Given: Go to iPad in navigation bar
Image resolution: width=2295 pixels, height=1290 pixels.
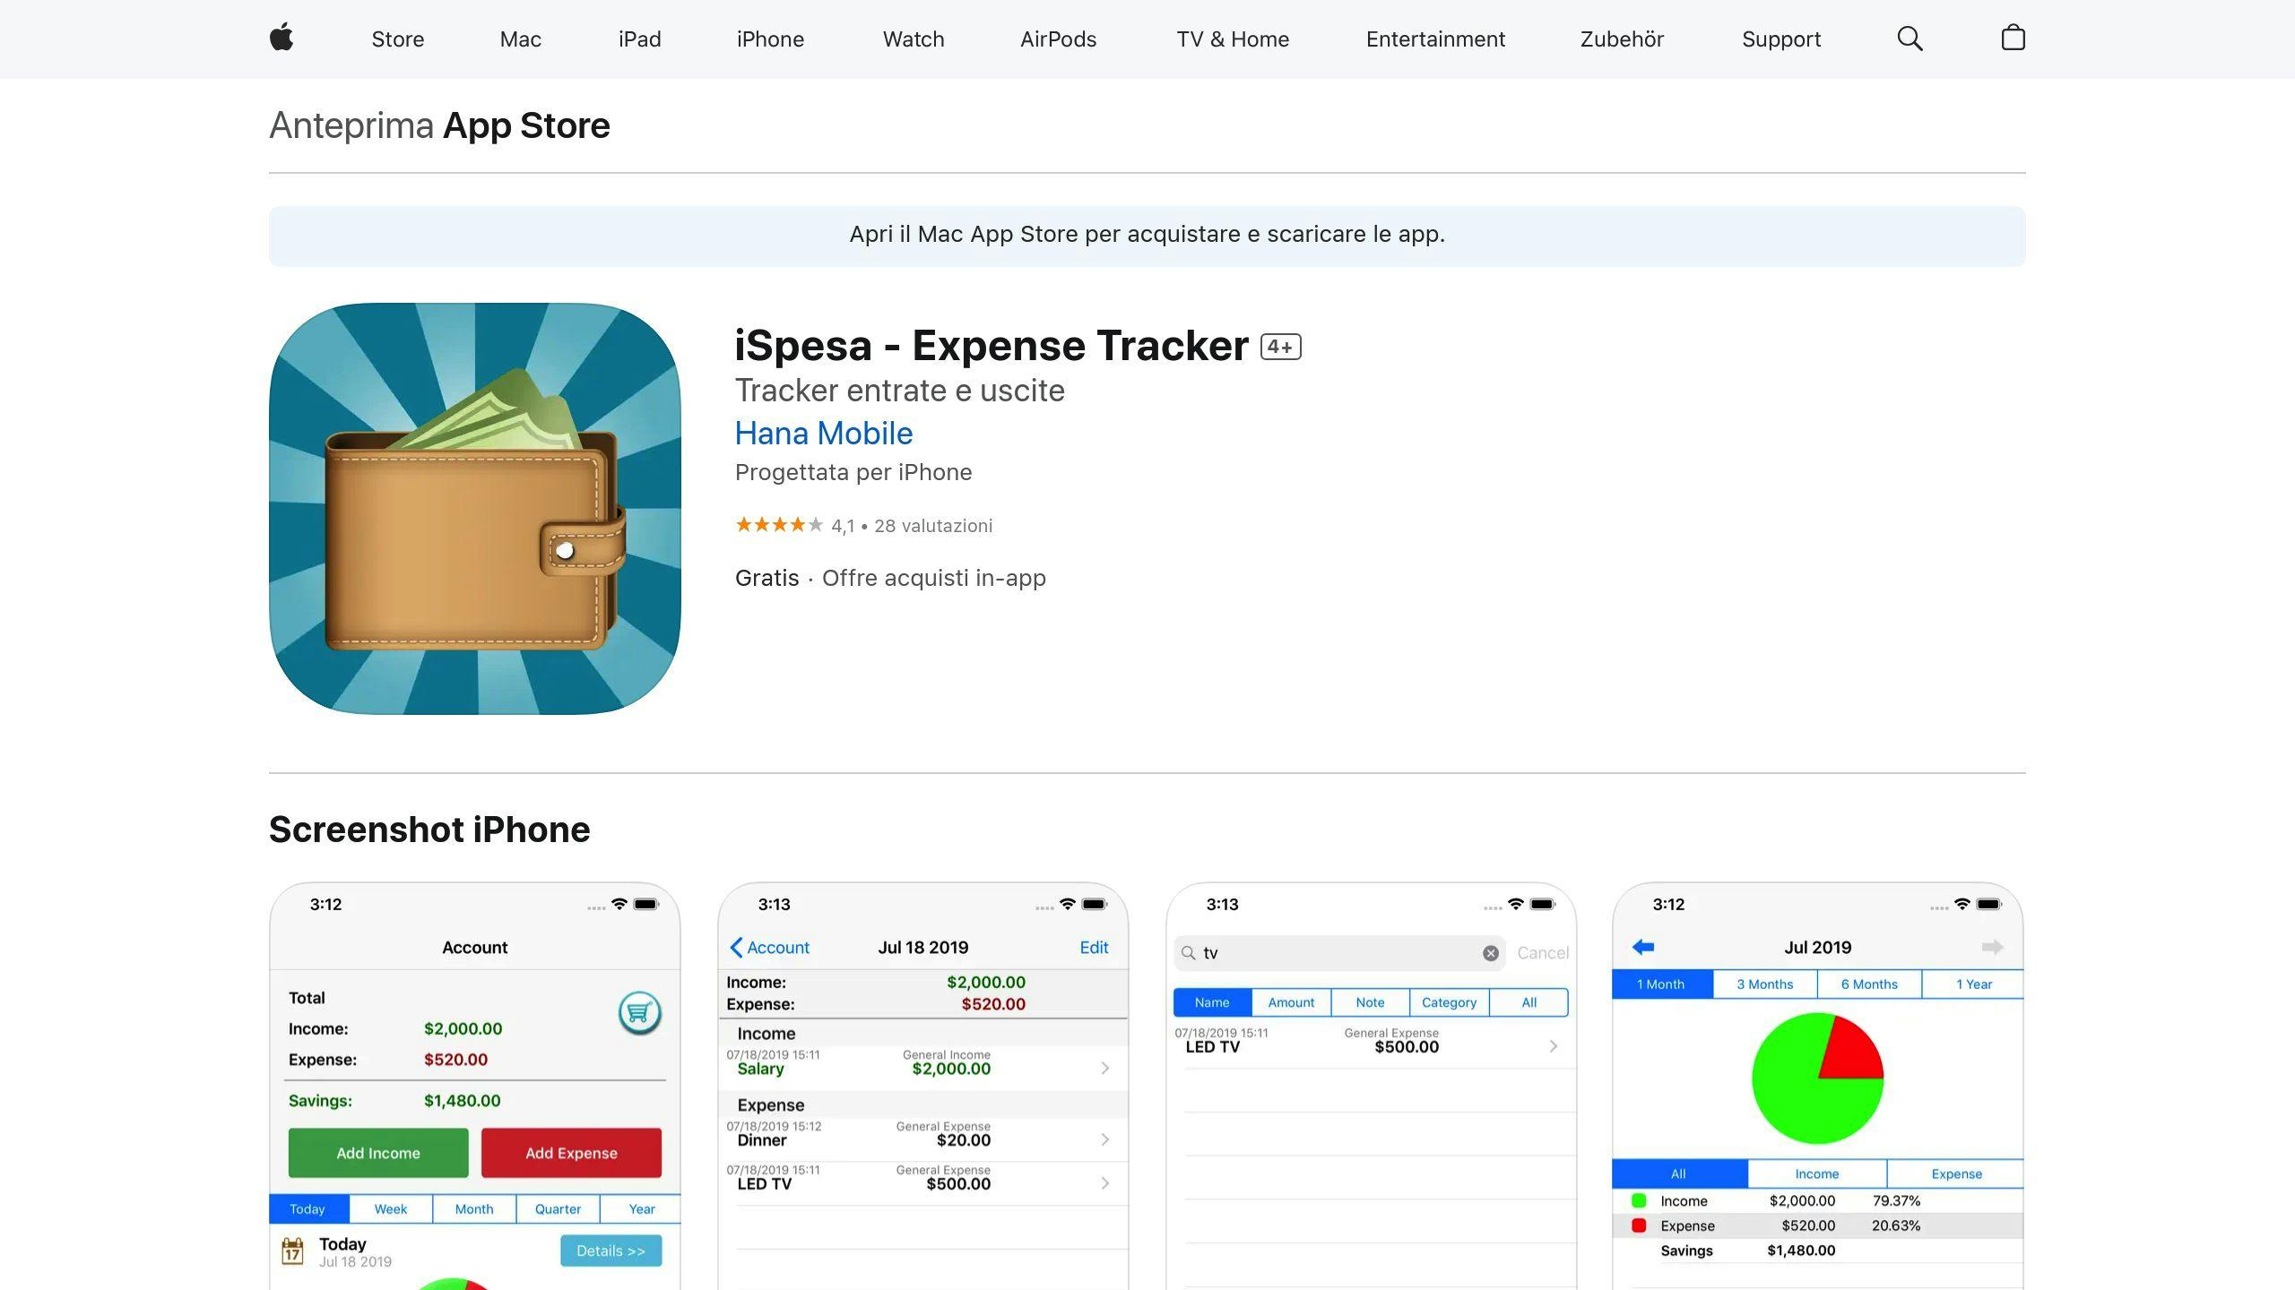Looking at the screenshot, I should point(640,39).
